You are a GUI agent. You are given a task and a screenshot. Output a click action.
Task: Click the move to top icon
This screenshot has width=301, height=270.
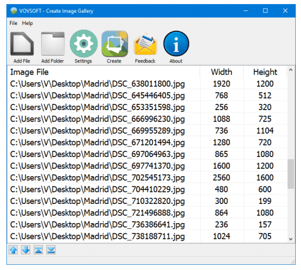pyautogui.click(x=38, y=250)
